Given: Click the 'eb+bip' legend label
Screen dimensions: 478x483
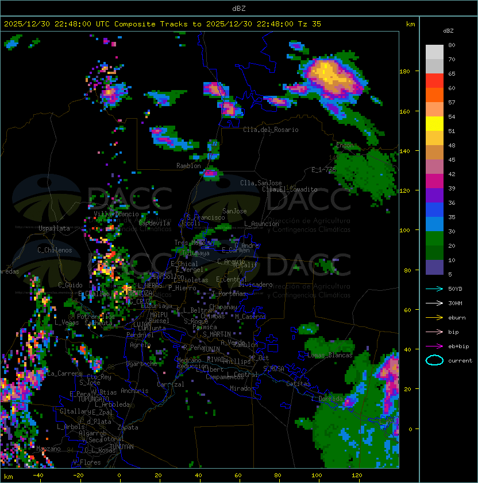Looking at the screenshot, I should coord(458,346).
